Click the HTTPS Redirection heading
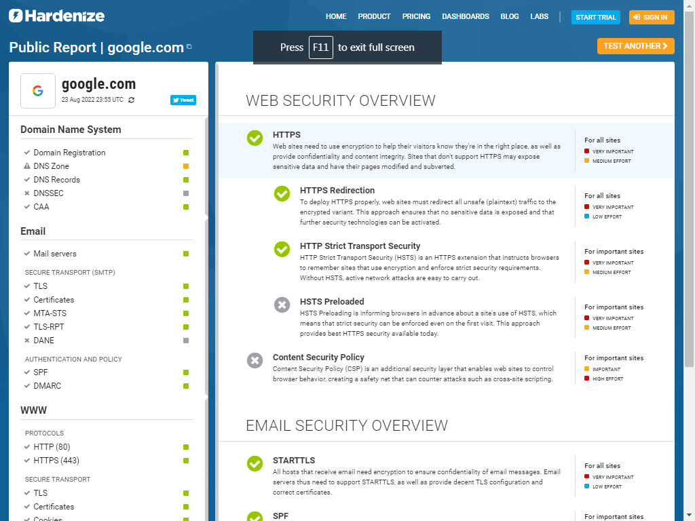 click(337, 191)
